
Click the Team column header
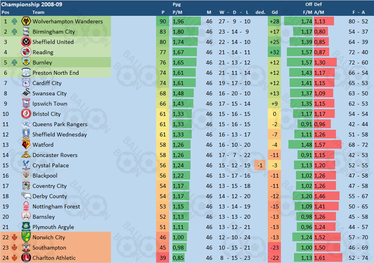point(38,12)
